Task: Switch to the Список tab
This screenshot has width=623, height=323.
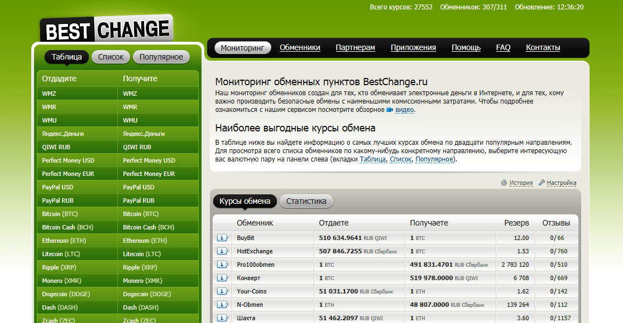Action: point(111,57)
